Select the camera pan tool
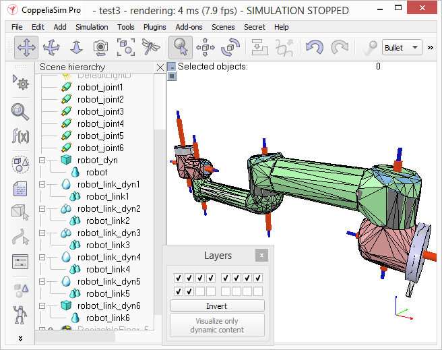This screenshot has width=442, height=350. tap(26, 47)
